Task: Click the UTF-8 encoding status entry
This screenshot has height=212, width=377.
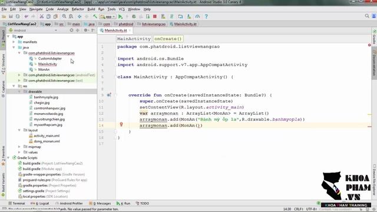Action: (312, 209)
